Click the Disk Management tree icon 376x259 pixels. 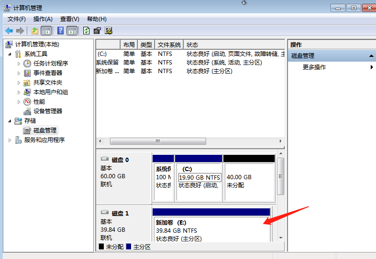tap(27, 130)
